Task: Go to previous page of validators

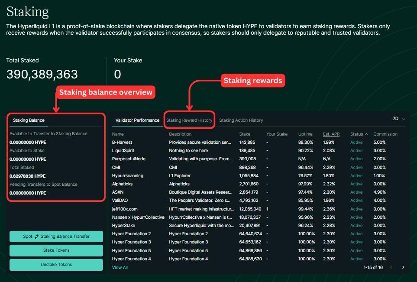Action: (x=391, y=267)
